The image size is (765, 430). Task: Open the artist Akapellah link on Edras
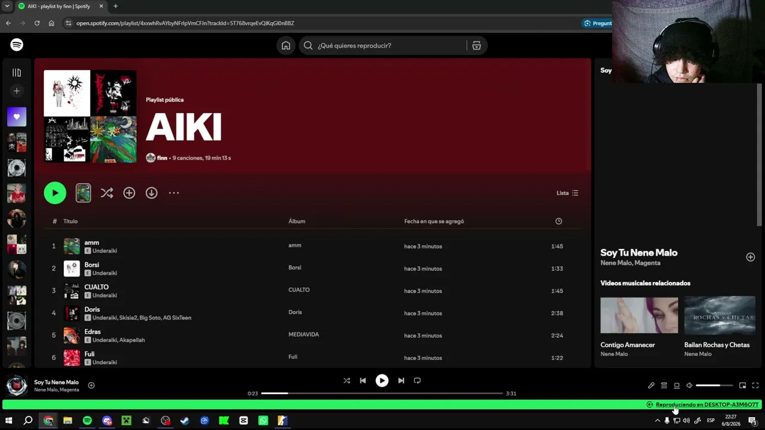[131, 340]
